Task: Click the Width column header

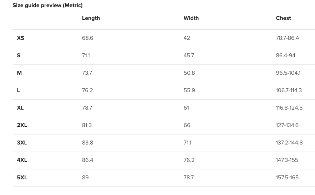Action: point(191,18)
